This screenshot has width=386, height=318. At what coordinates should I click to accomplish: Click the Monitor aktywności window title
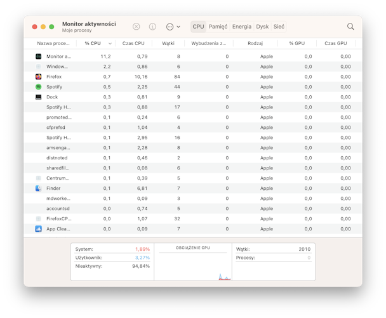pyautogui.click(x=89, y=24)
